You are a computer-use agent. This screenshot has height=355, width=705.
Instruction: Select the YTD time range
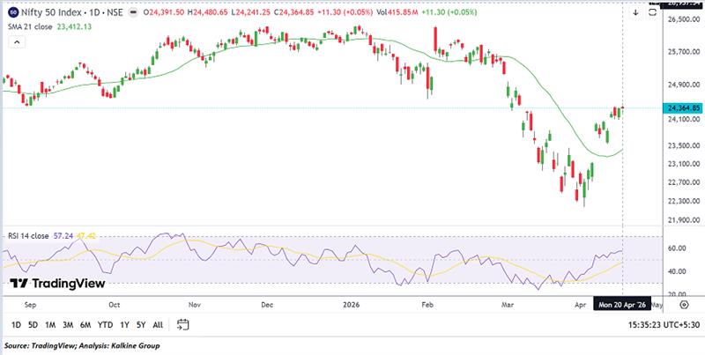tap(105, 325)
